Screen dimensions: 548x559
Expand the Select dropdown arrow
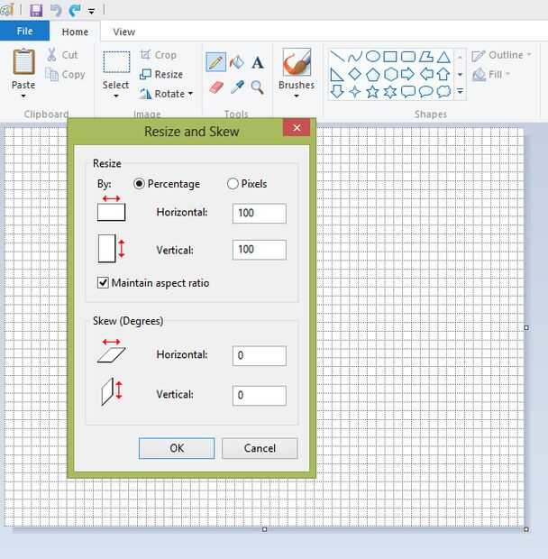click(x=115, y=96)
